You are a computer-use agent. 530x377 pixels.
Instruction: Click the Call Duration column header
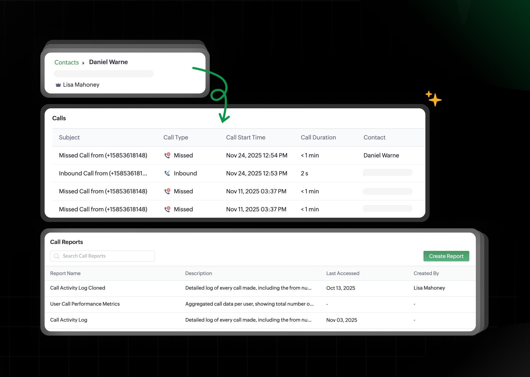tap(318, 137)
